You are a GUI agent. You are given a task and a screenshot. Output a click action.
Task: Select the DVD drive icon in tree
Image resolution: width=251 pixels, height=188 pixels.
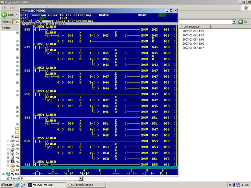click(12, 149)
